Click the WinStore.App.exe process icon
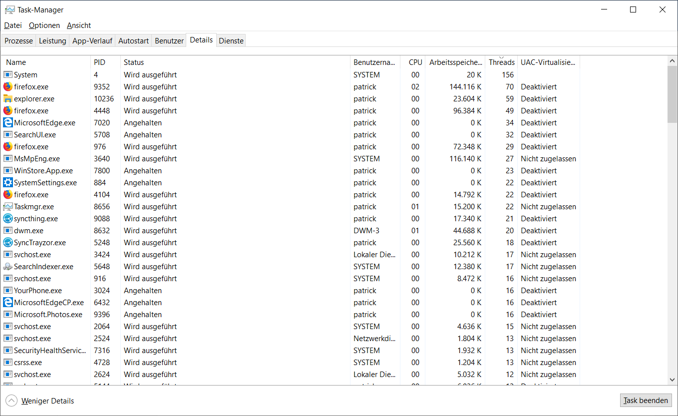The image size is (678, 416). tap(8, 170)
